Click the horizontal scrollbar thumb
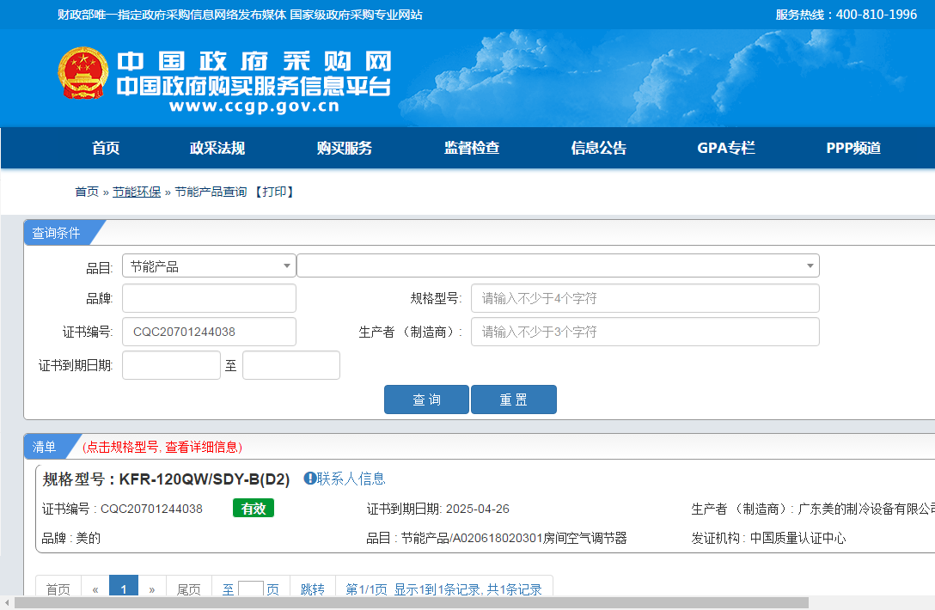 point(412,603)
